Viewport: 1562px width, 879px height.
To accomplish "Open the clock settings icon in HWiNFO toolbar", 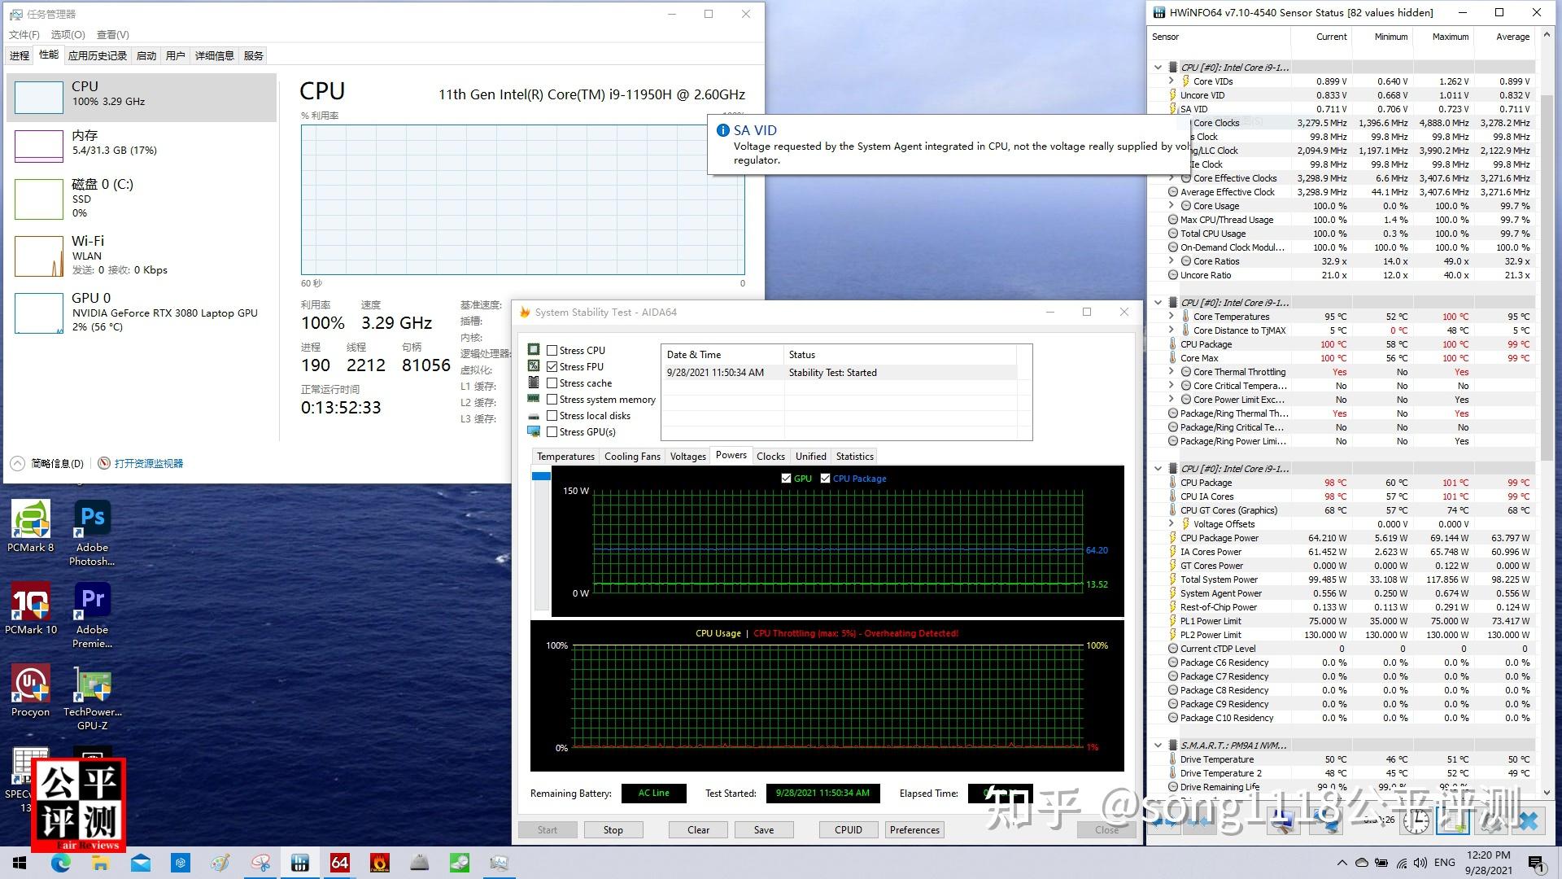I will click(x=1416, y=822).
